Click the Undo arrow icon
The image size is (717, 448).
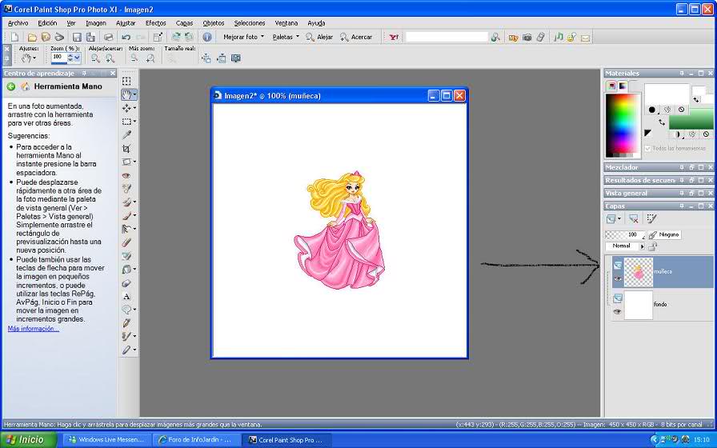126,37
